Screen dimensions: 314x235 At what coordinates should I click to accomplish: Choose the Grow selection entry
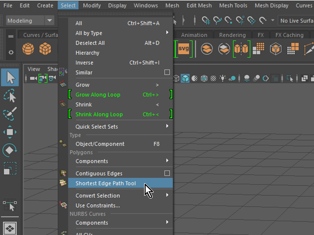pos(120,85)
